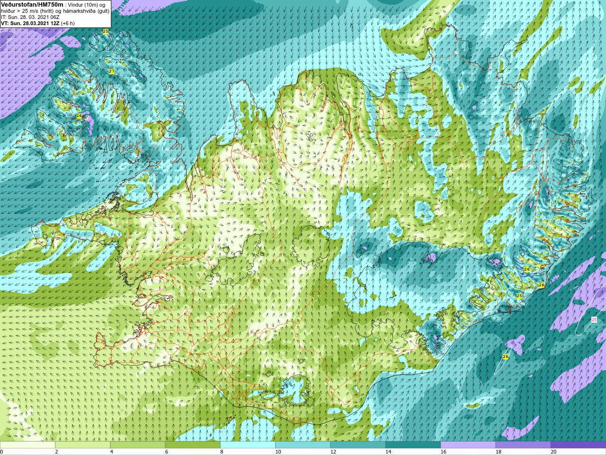The height and width of the screenshot is (455, 606).
Task: Click the legend swatch between 10 and 12
Action: [303, 445]
